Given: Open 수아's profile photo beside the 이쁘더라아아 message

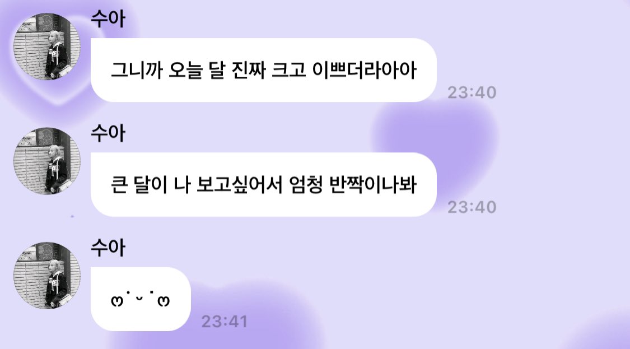Looking at the screenshot, I should [47, 46].
